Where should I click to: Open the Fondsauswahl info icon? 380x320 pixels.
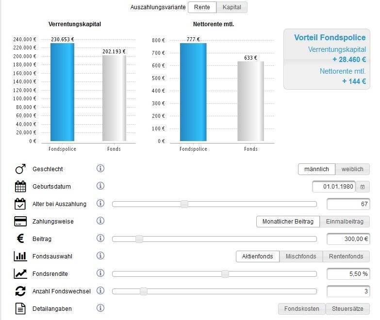(100, 256)
